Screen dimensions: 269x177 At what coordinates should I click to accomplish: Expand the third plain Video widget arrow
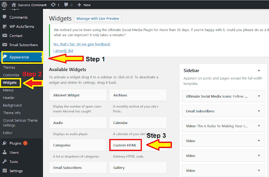pos(259,170)
